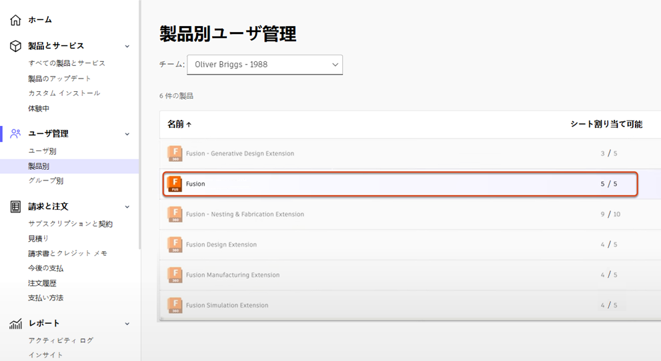Click the シート割り当て可能 column header
661x361 pixels.
[606, 124]
